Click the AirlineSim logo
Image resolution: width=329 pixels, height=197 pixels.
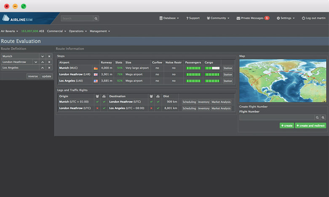coord(17,19)
